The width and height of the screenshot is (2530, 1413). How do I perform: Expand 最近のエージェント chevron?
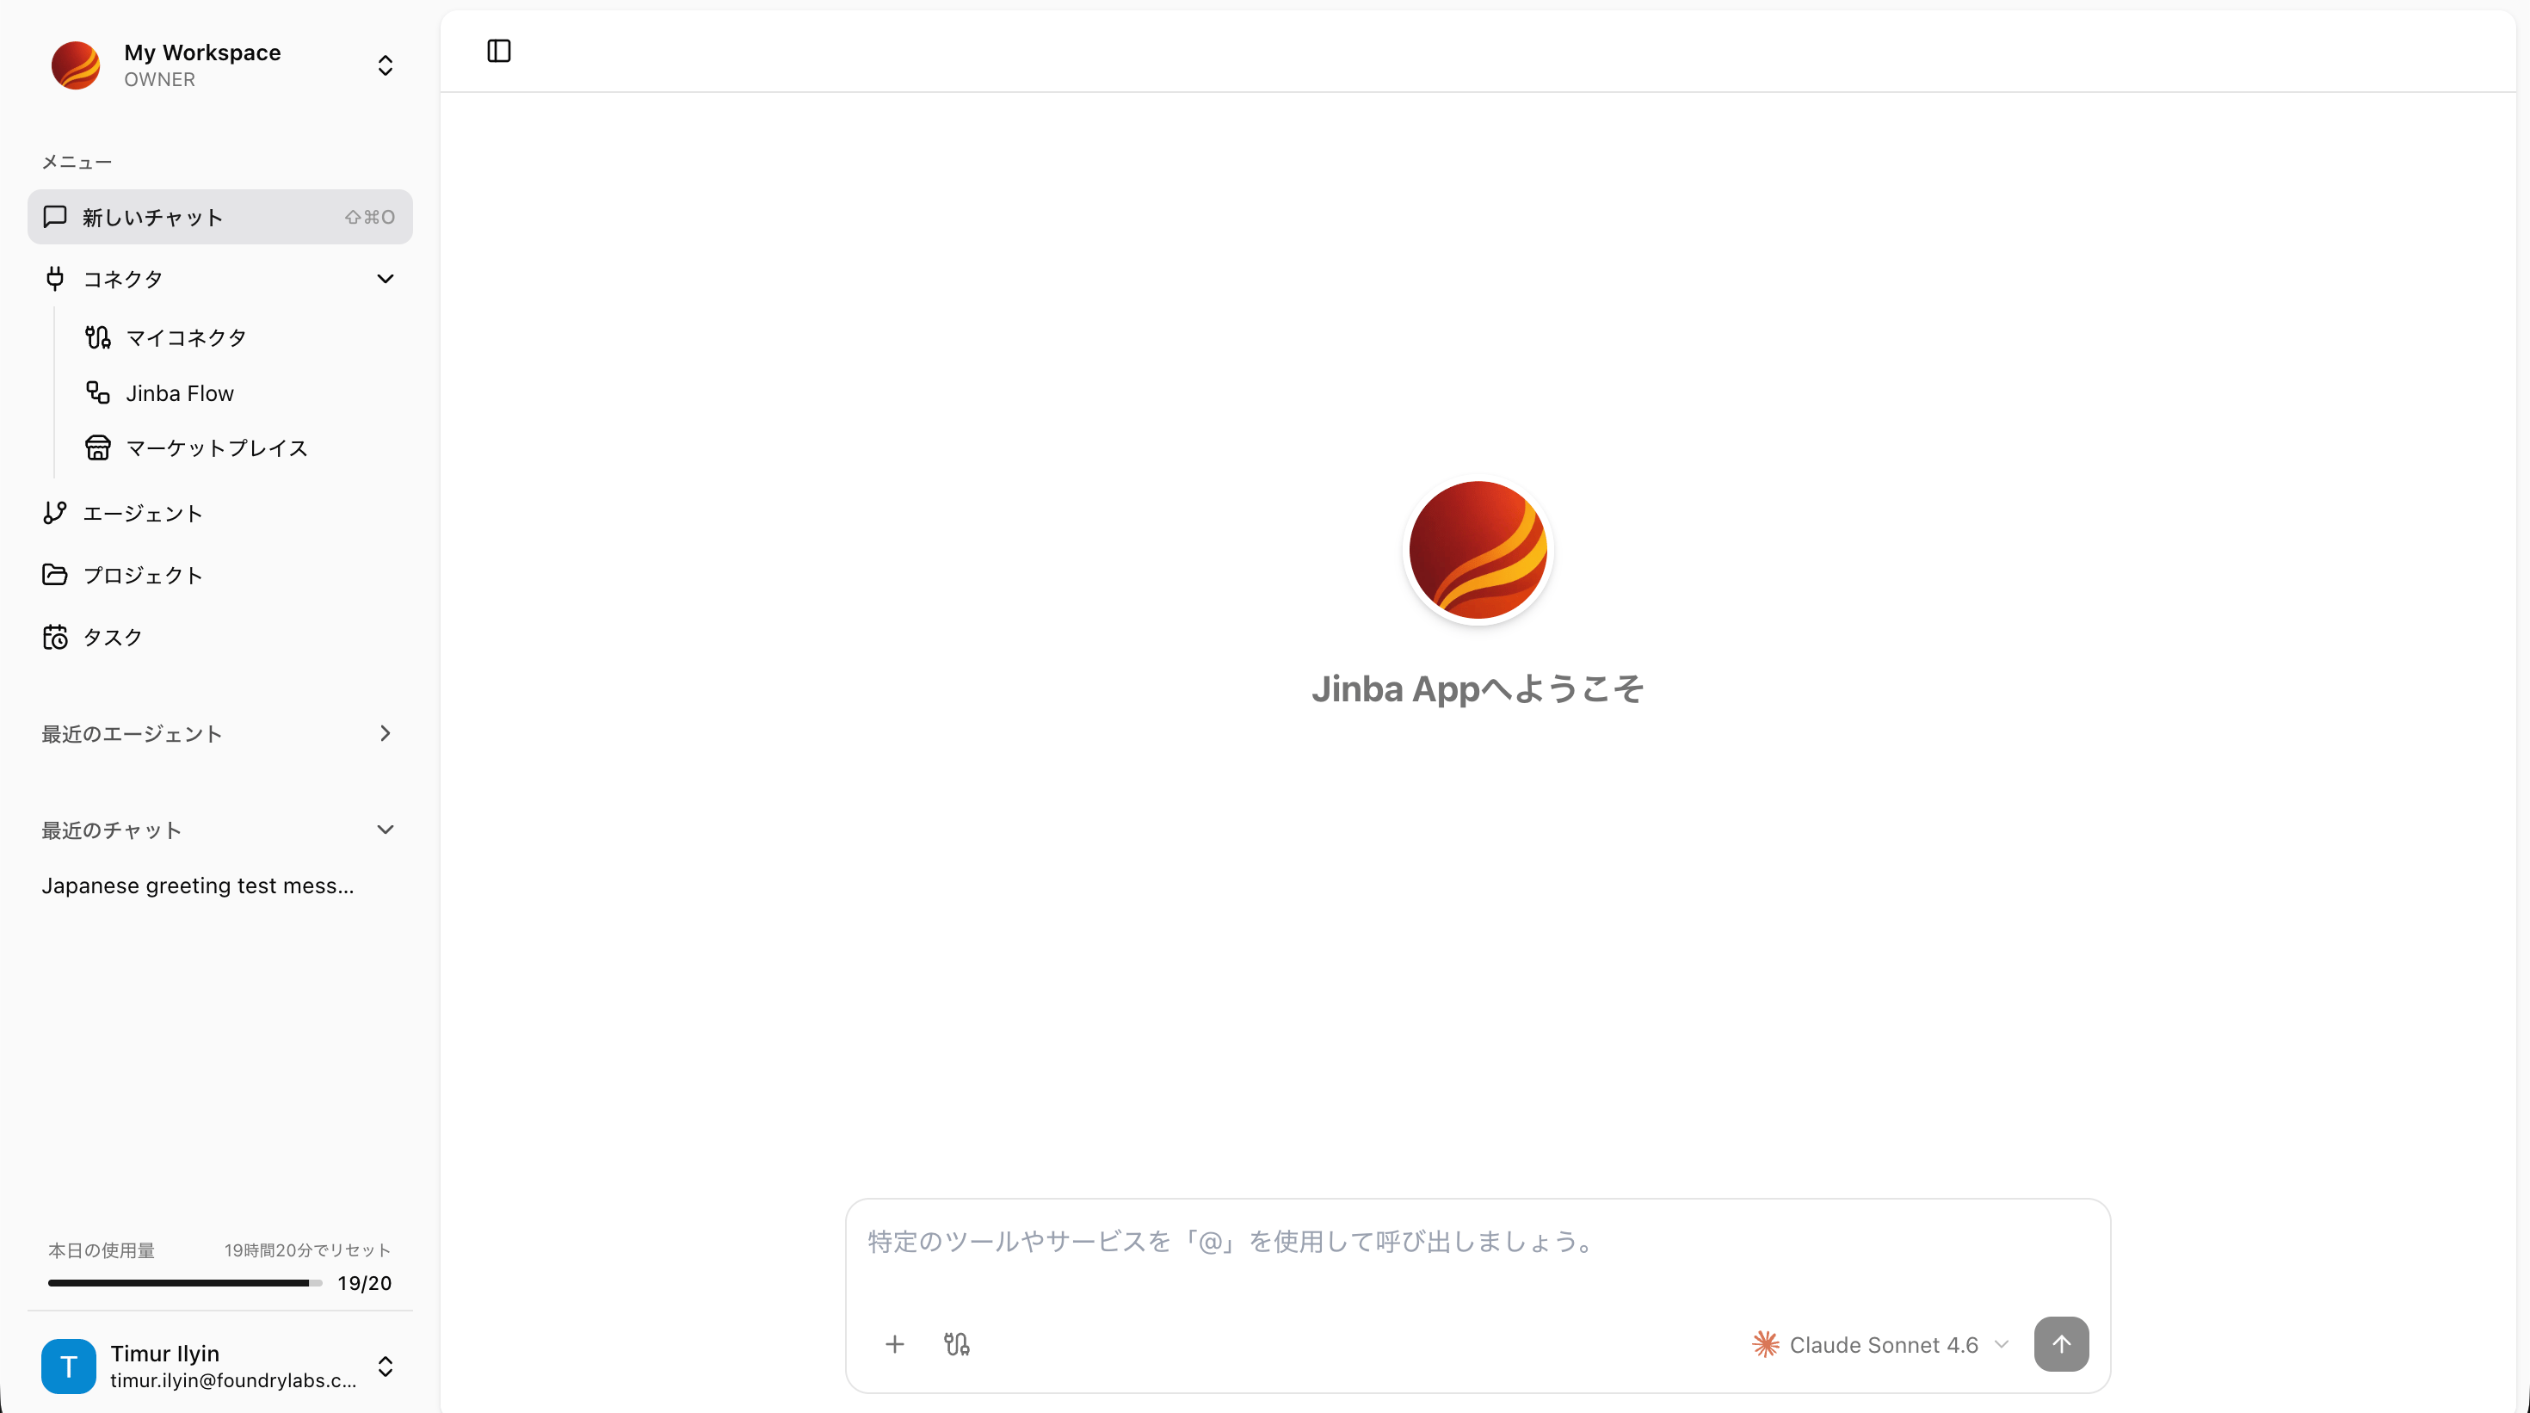tap(385, 733)
